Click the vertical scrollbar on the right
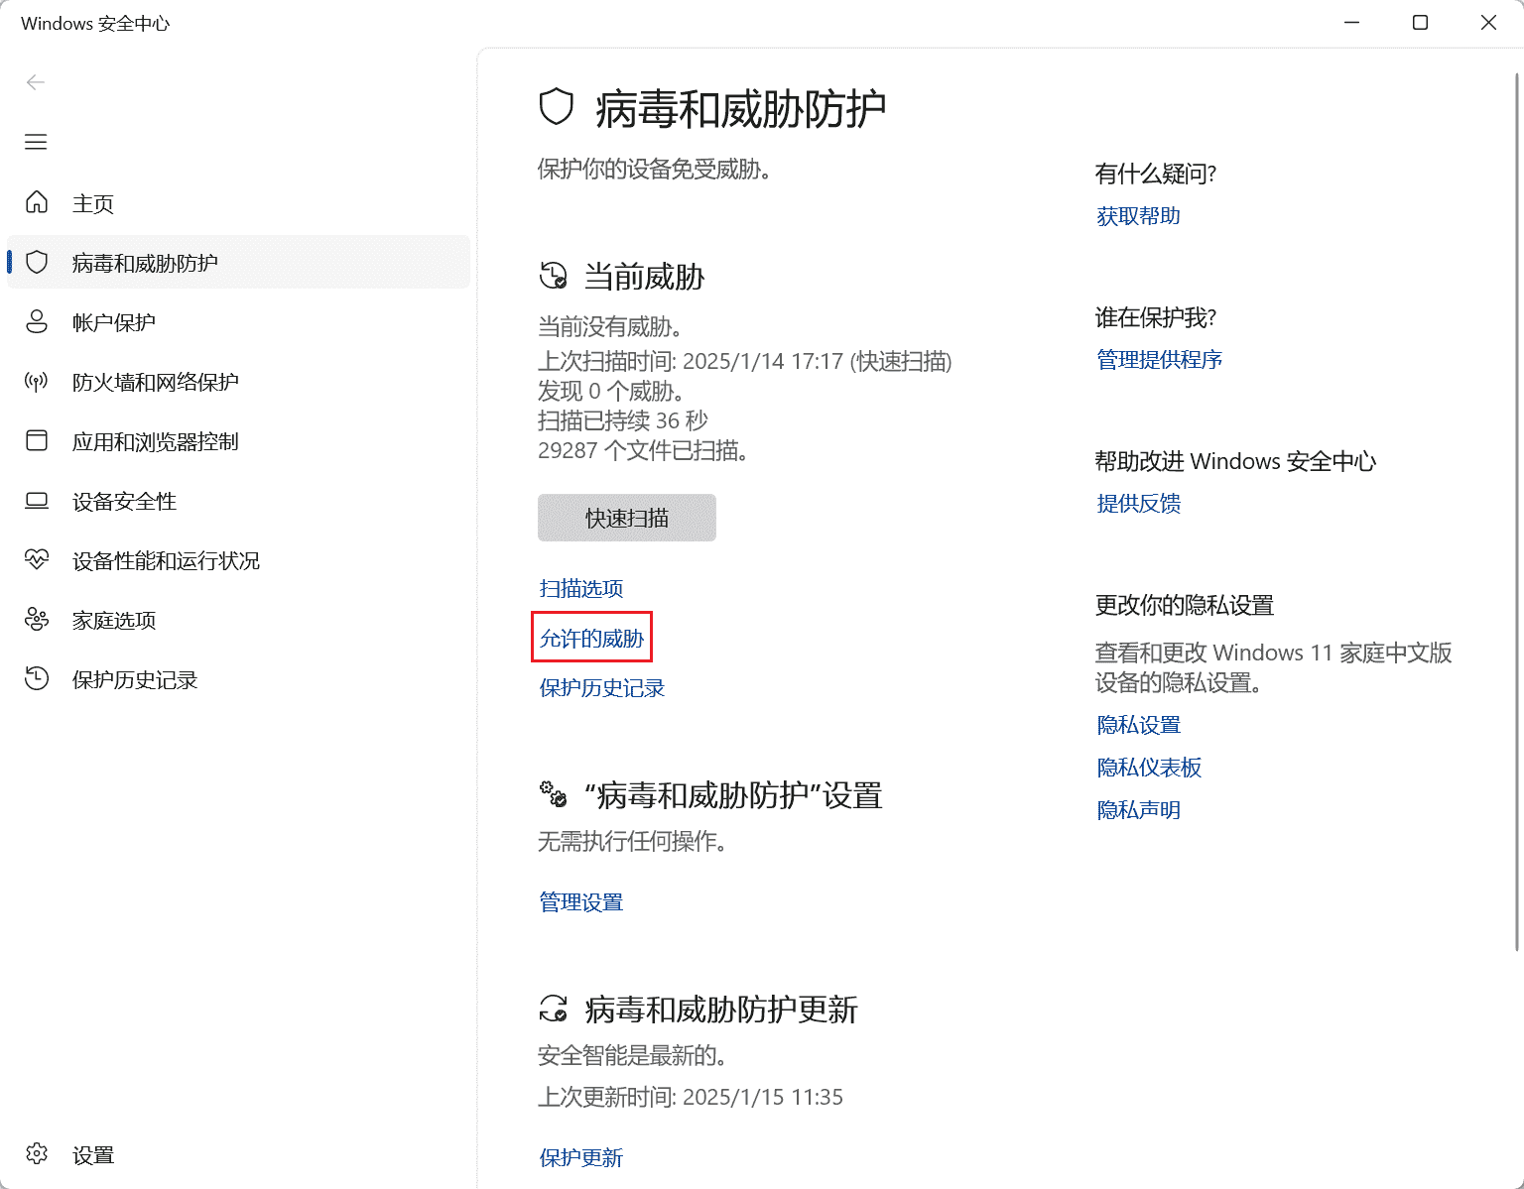The width and height of the screenshot is (1524, 1189). [x=1517, y=511]
